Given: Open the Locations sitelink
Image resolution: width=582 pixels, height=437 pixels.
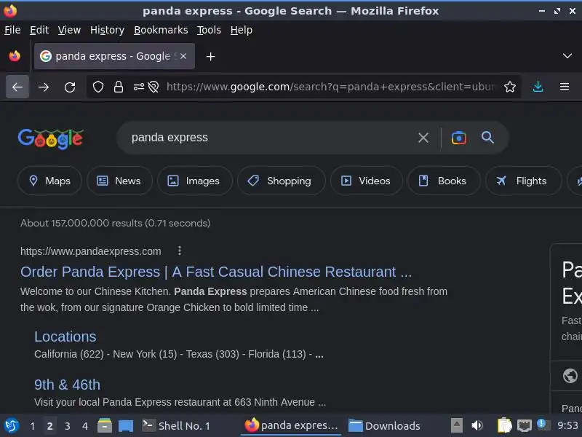Looking at the screenshot, I should [65, 336].
